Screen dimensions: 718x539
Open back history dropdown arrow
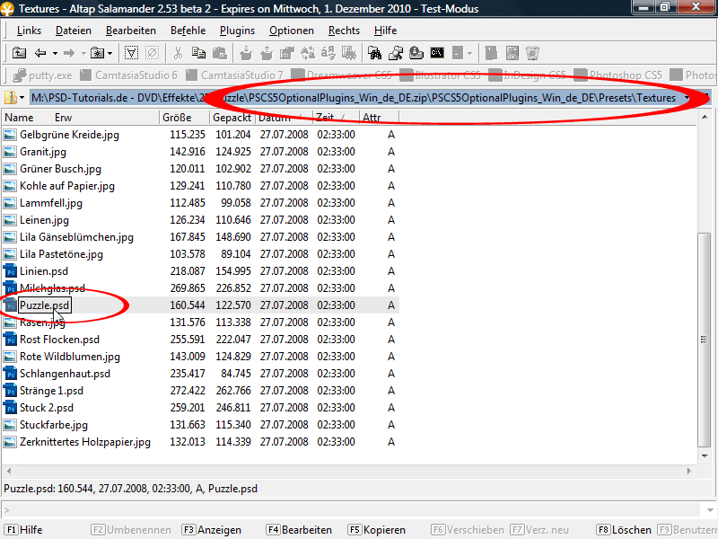[x=55, y=54]
